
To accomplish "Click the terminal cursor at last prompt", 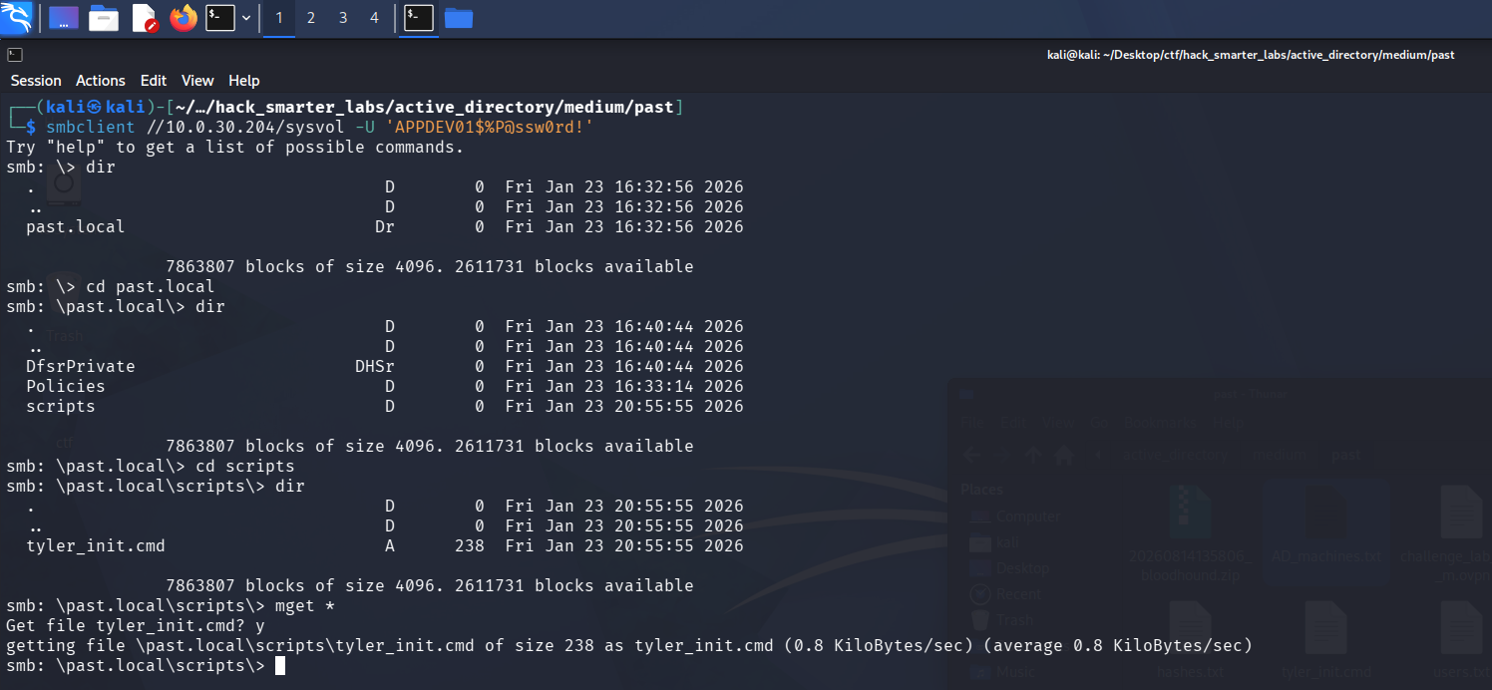I will [280, 665].
